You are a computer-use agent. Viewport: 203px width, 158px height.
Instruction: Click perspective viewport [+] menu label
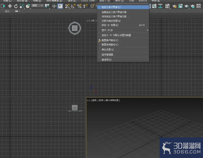point(88,100)
